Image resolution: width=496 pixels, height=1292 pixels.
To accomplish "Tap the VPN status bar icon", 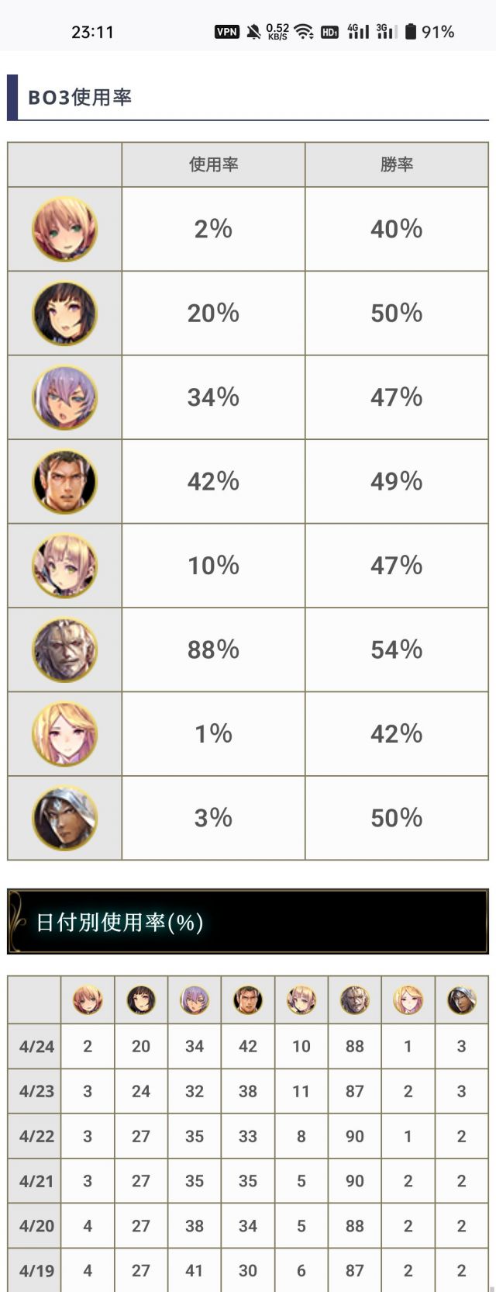I will [226, 32].
